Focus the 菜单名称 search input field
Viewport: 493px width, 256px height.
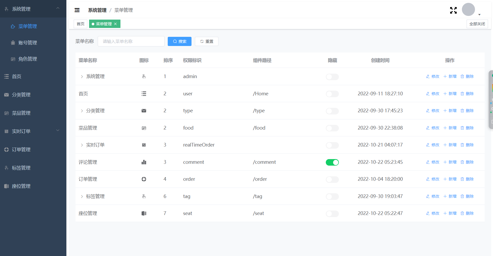pos(131,41)
